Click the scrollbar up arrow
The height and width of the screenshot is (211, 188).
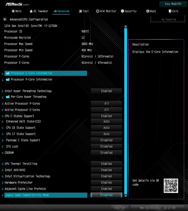126,27
